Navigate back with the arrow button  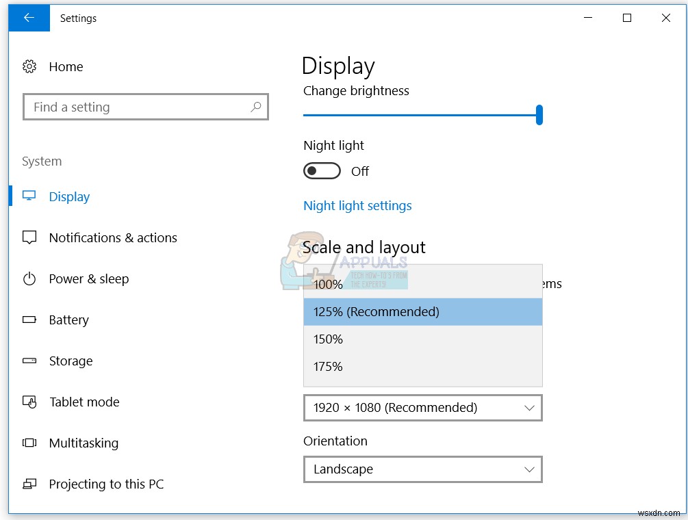pyautogui.click(x=29, y=18)
